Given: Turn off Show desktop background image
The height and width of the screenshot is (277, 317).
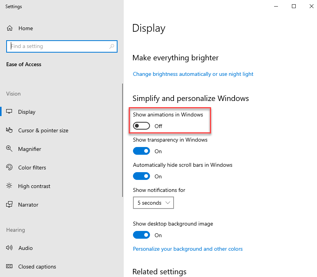Looking at the screenshot, I should 141,235.
